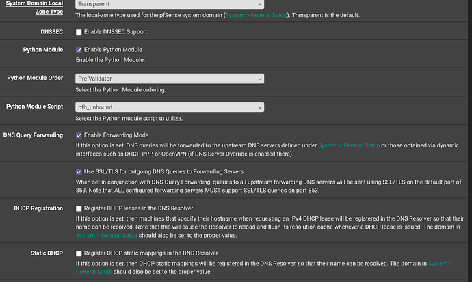The image size is (472, 282).
Task: Click the 'Enable Forwarding Mode' label text
Action: coord(116,135)
